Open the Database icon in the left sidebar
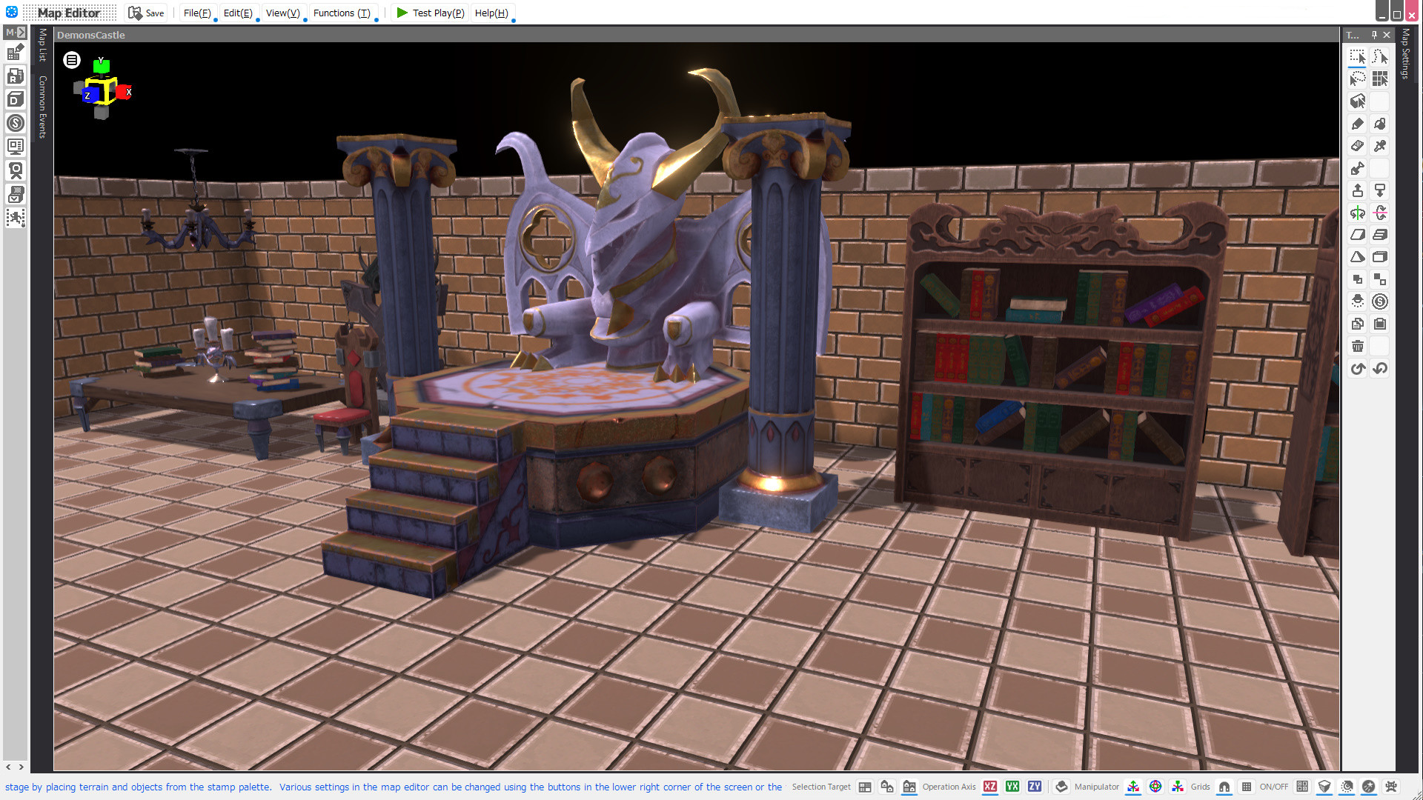Image resolution: width=1423 pixels, height=800 pixels. click(x=15, y=99)
